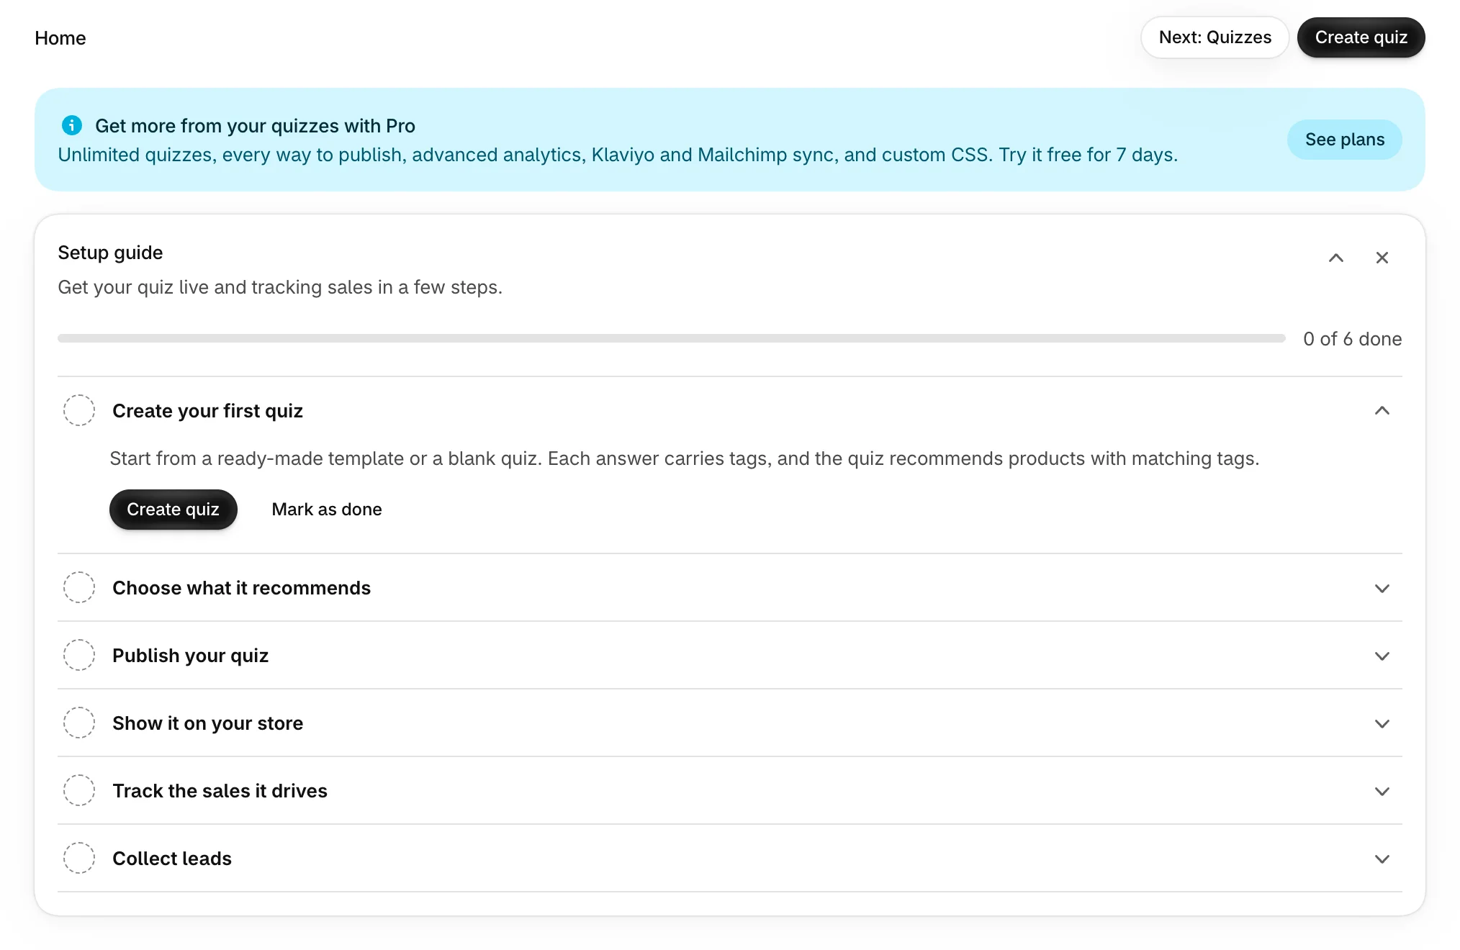Image resolution: width=1460 pixels, height=950 pixels.
Task: Click 'Get your quiz live and tracking sales' subtitle
Action: [x=280, y=287]
